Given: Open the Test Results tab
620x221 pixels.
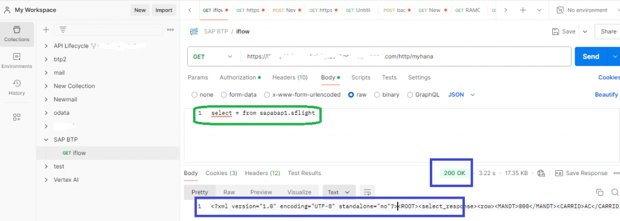Looking at the screenshot, I should click(x=305, y=173).
